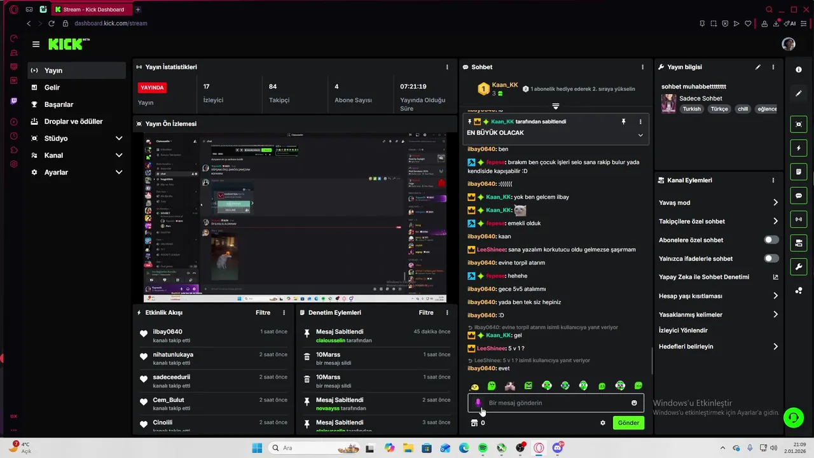The height and width of the screenshot is (458, 814).
Task: Toggle the stream preview widget icon in the right rail
Action: coord(799,124)
